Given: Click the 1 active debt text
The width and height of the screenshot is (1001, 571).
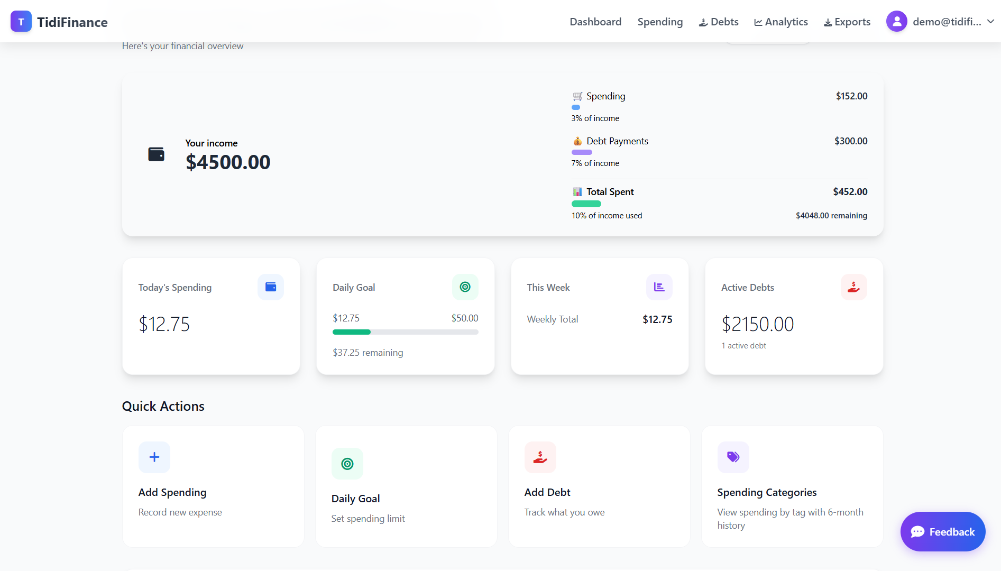Looking at the screenshot, I should [x=743, y=346].
